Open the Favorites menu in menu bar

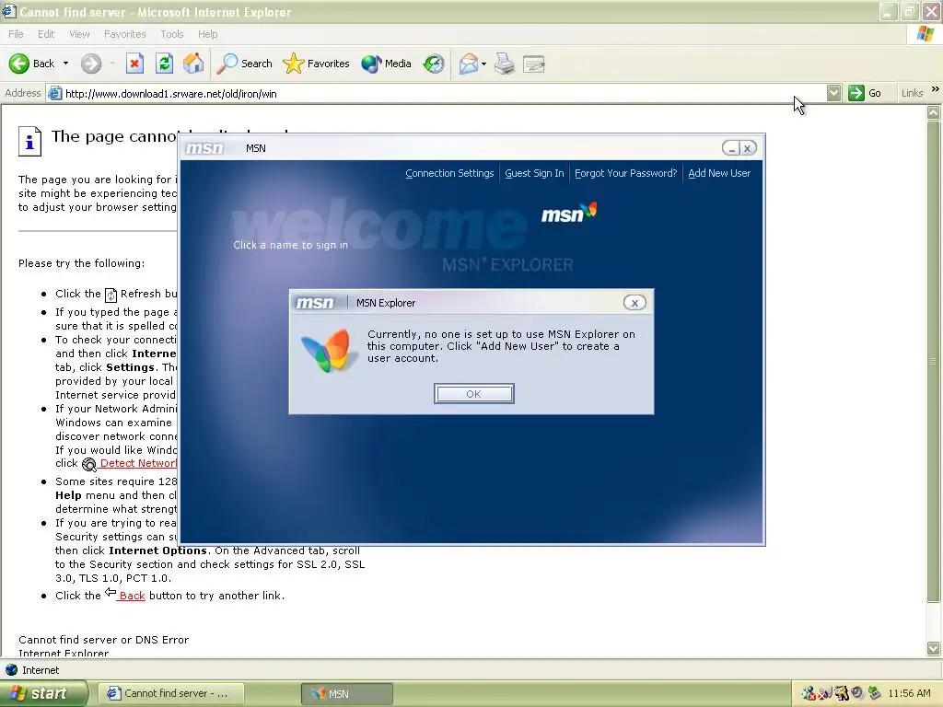click(x=125, y=34)
